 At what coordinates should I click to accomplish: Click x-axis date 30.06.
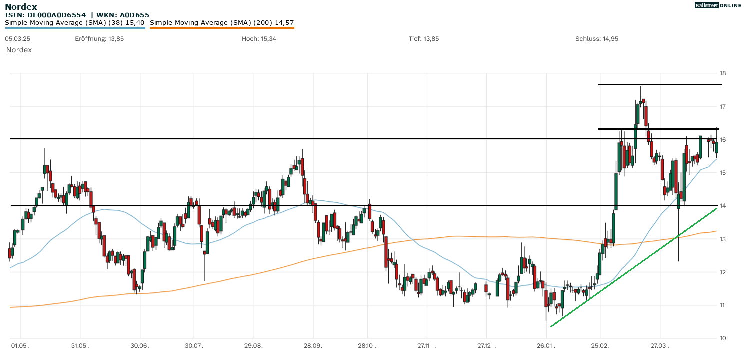[140, 345]
